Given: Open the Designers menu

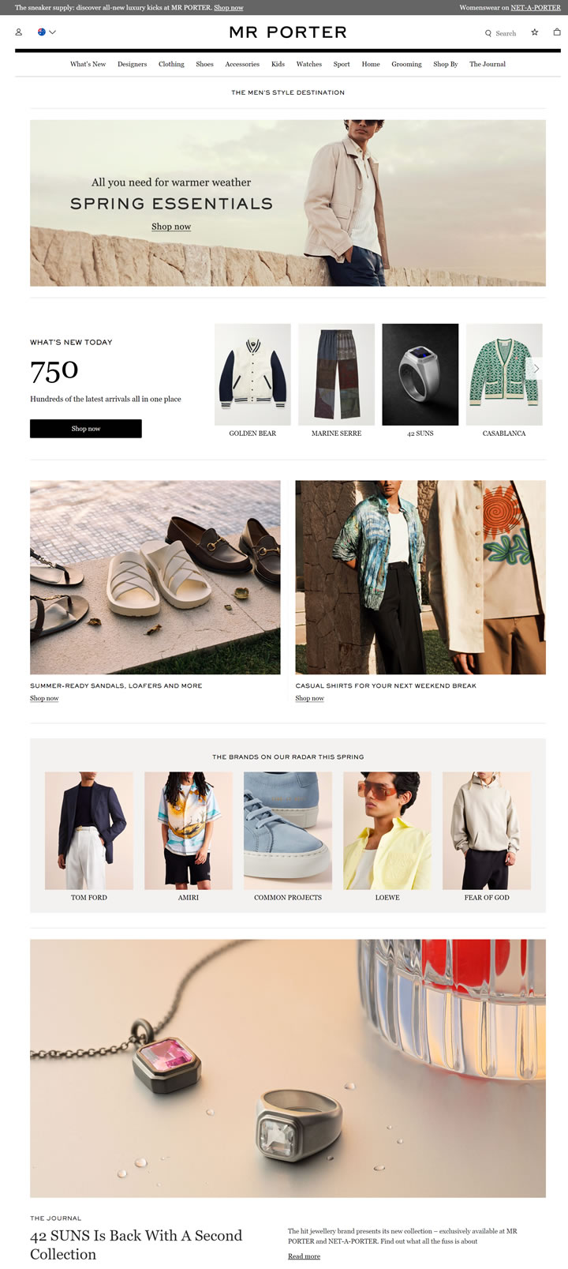Looking at the screenshot, I should tap(132, 64).
